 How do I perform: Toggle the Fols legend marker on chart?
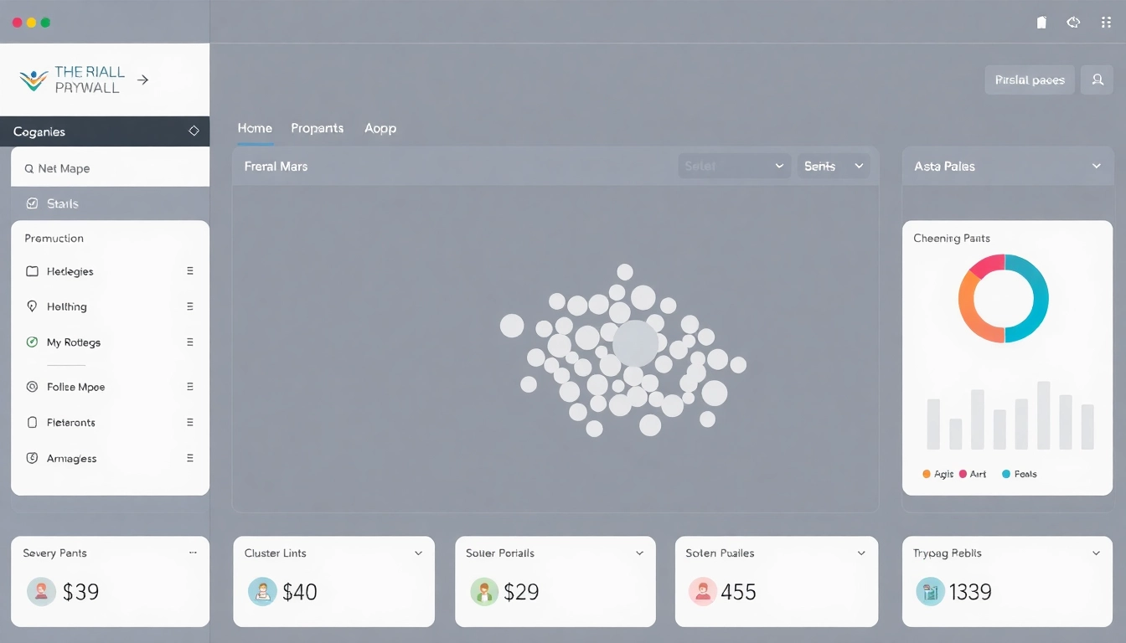pos(1007,473)
